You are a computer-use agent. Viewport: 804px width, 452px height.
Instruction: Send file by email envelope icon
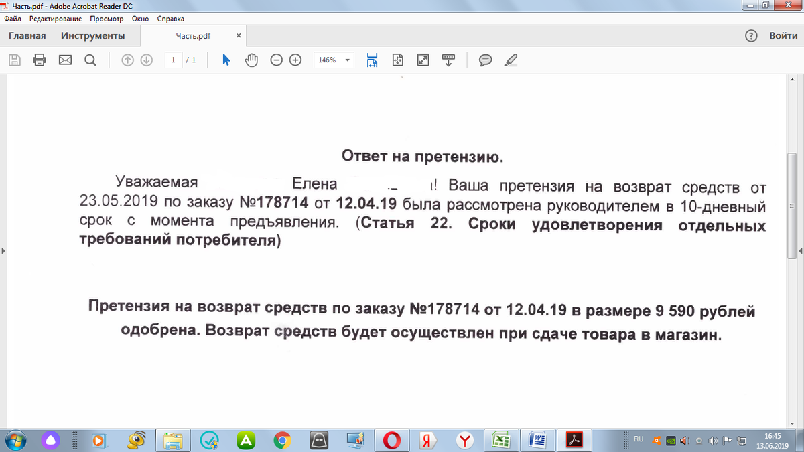pyautogui.click(x=65, y=60)
